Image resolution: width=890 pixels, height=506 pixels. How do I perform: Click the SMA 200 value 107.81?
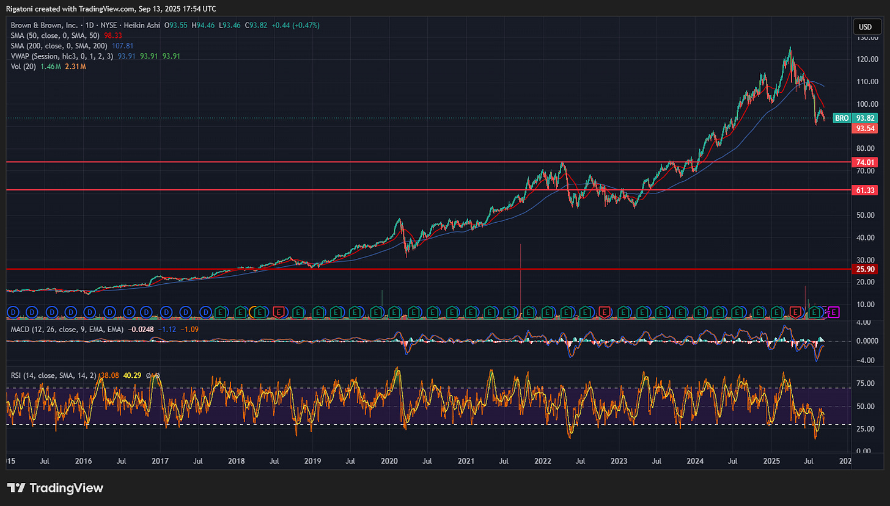pos(122,46)
